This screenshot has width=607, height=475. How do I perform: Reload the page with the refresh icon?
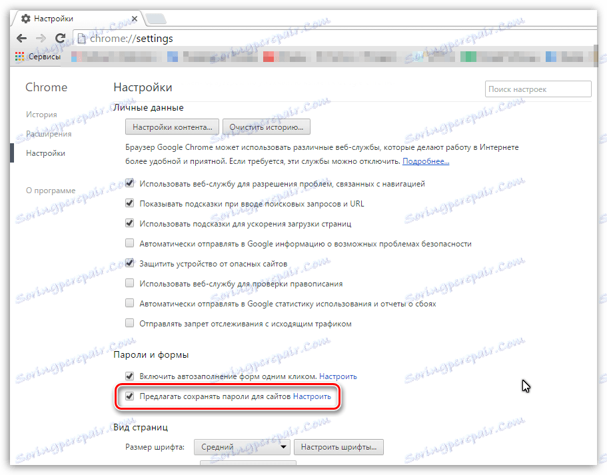[x=60, y=38]
